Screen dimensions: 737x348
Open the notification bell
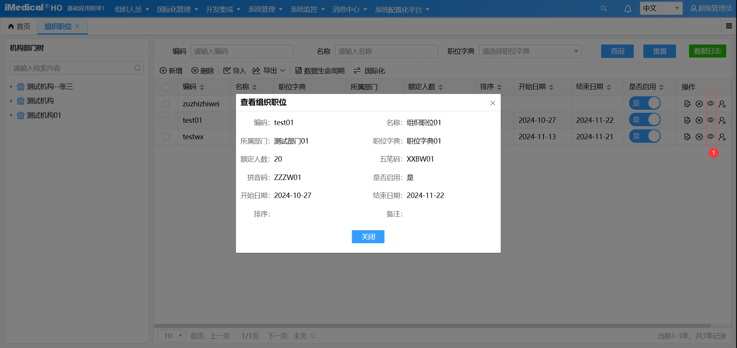(x=628, y=8)
